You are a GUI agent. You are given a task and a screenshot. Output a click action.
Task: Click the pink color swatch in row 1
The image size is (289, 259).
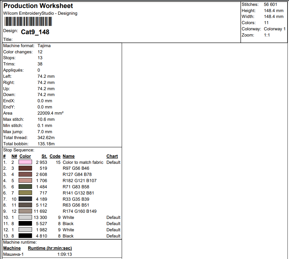25,162
